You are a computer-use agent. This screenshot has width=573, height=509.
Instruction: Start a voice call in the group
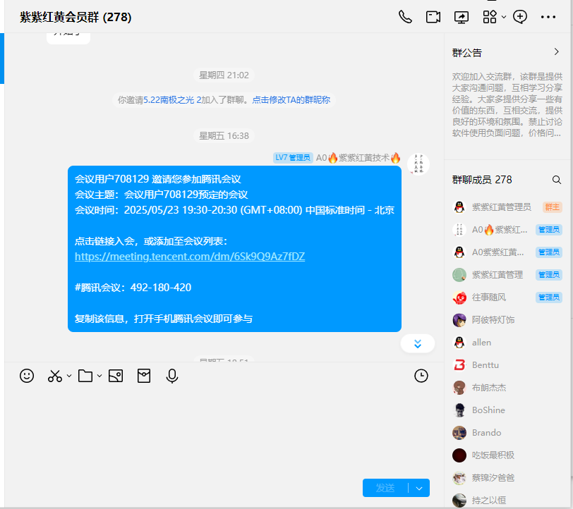coord(405,17)
